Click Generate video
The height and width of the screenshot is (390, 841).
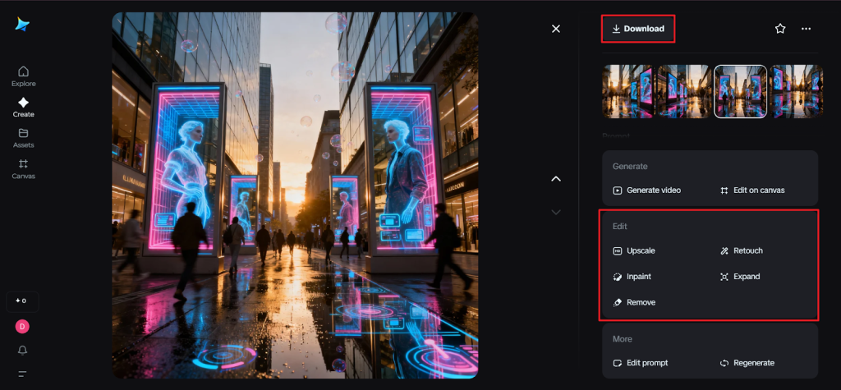point(646,190)
